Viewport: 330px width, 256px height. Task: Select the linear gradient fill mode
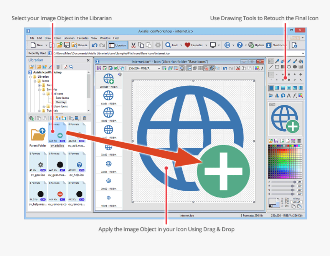(277, 88)
